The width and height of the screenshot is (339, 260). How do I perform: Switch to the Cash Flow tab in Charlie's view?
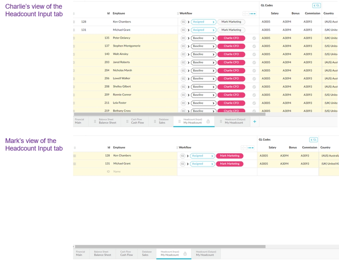click(x=137, y=121)
